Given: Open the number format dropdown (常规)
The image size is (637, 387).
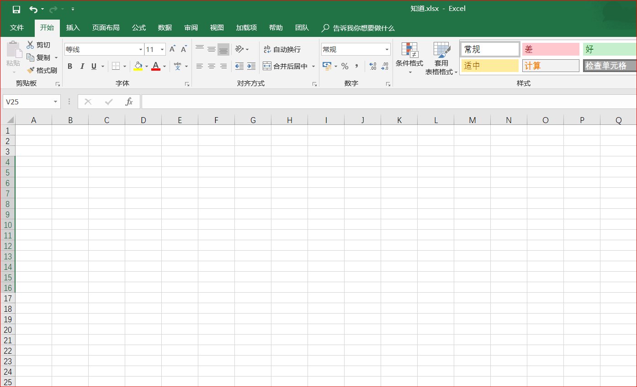Looking at the screenshot, I should click(x=387, y=49).
